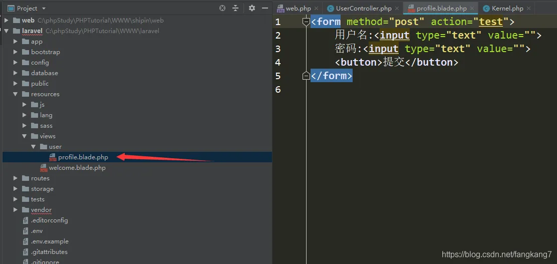This screenshot has width=557, height=264.
Task: Expand the config folder arrow
Action: pos(15,63)
